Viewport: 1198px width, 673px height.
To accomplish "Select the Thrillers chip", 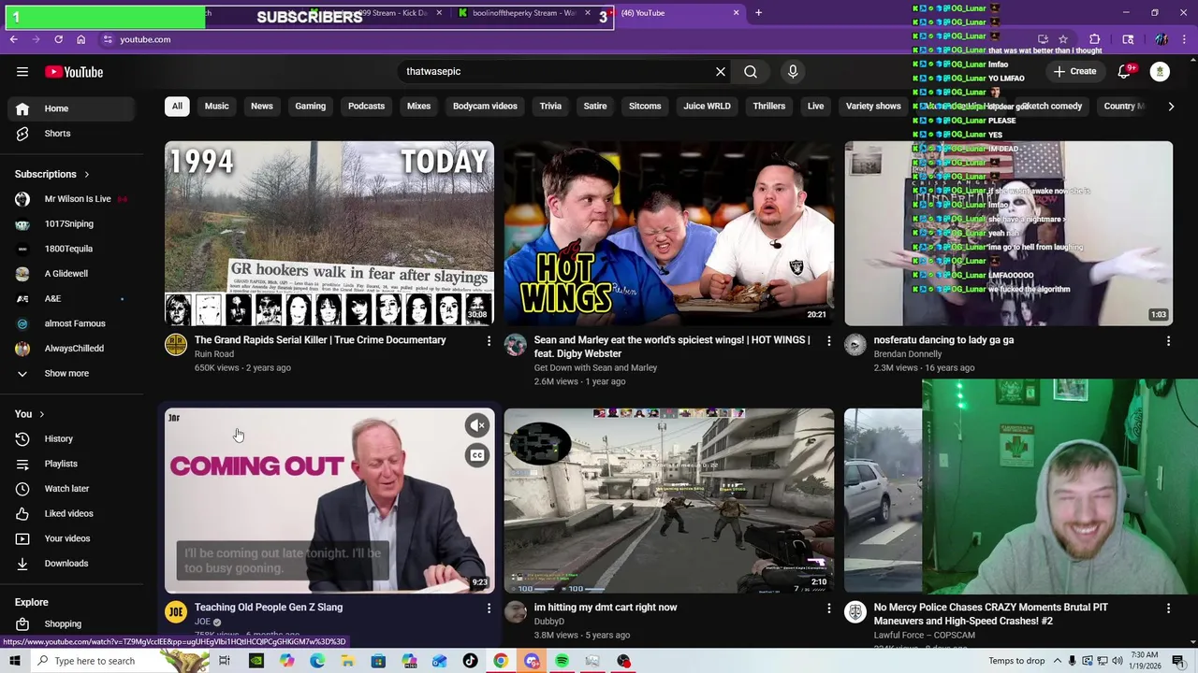I will click(769, 107).
